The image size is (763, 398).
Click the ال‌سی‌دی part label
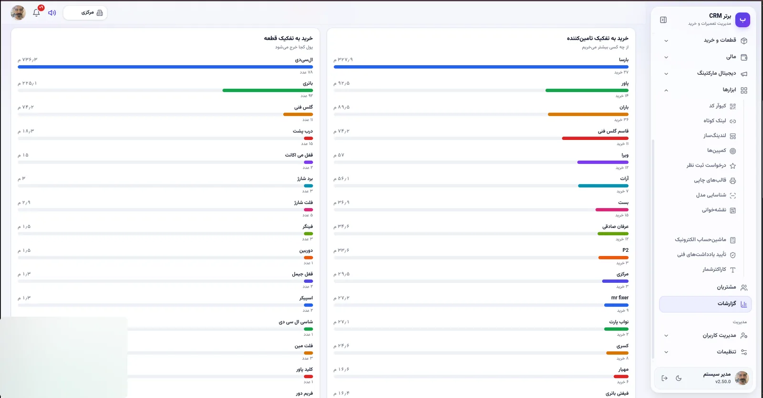click(x=304, y=60)
